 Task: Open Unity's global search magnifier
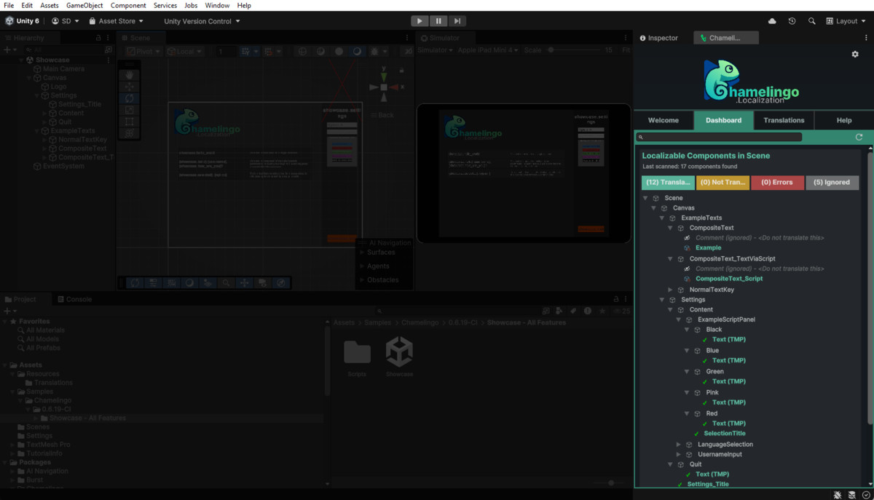(x=811, y=21)
